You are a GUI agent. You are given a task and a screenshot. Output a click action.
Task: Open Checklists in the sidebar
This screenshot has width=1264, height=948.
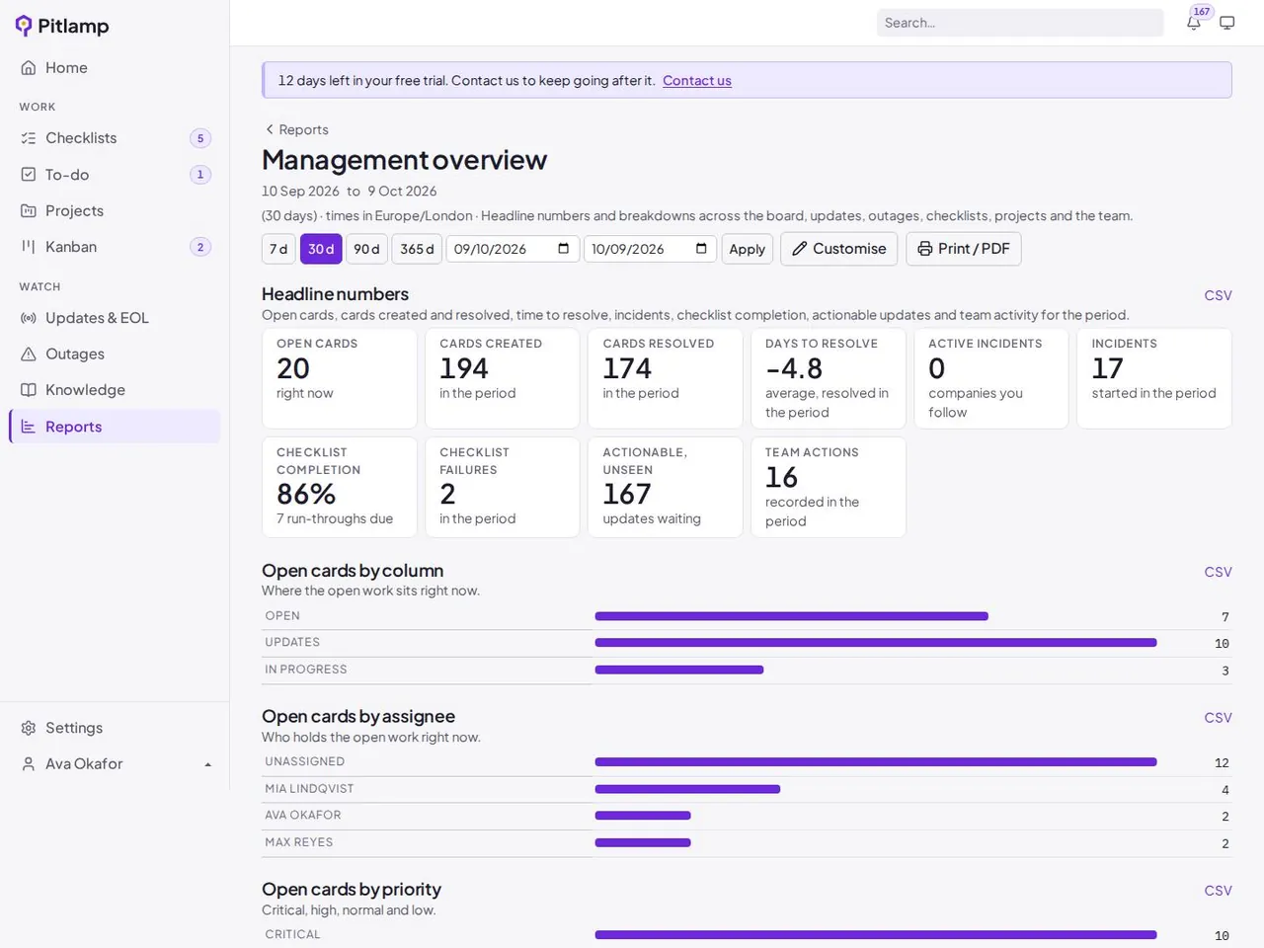point(115,138)
